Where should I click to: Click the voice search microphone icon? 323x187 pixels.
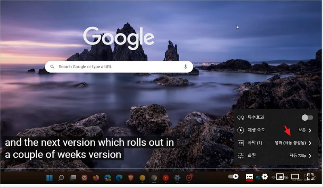point(186,67)
